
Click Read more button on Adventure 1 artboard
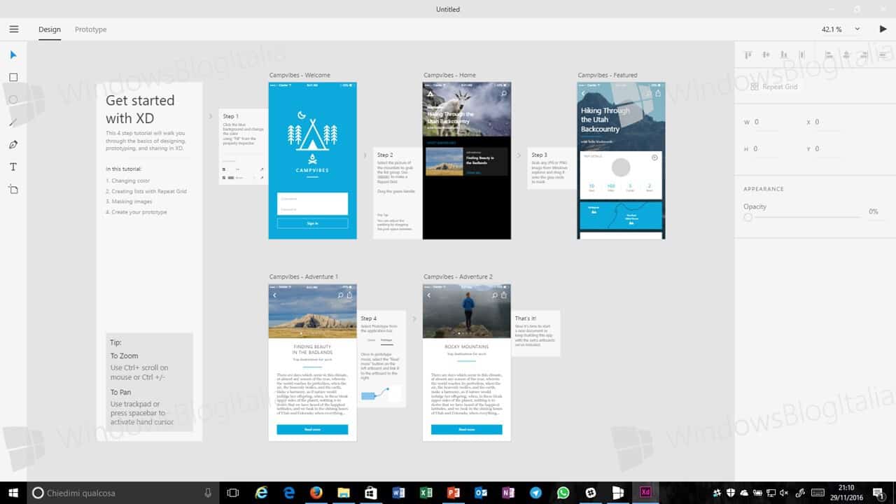(x=312, y=429)
